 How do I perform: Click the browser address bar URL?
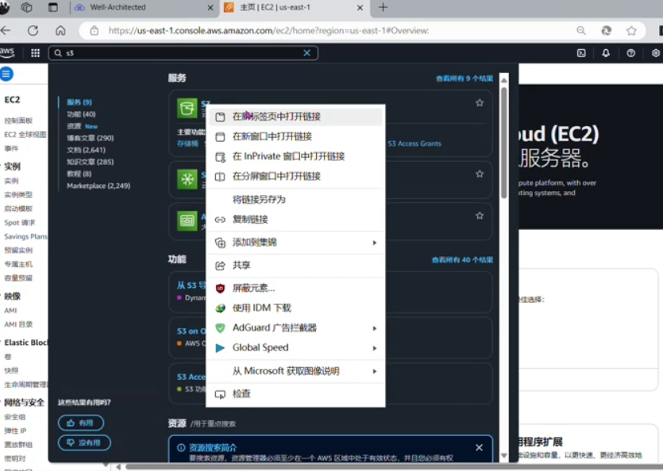(268, 30)
